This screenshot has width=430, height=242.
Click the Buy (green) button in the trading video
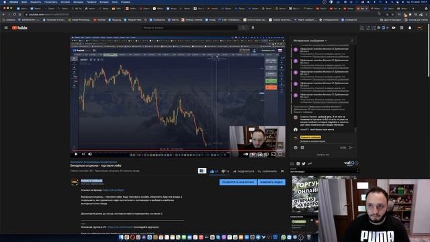pos(271,81)
